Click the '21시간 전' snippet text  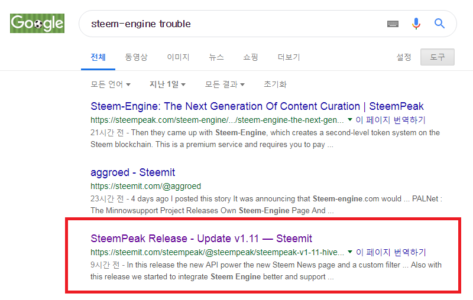pyautogui.click(x=107, y=133)
